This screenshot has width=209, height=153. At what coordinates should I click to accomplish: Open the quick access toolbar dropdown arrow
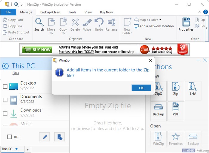pyautogui.click(x=22, y=5)
